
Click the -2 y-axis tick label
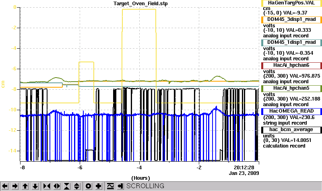point(14,28)
